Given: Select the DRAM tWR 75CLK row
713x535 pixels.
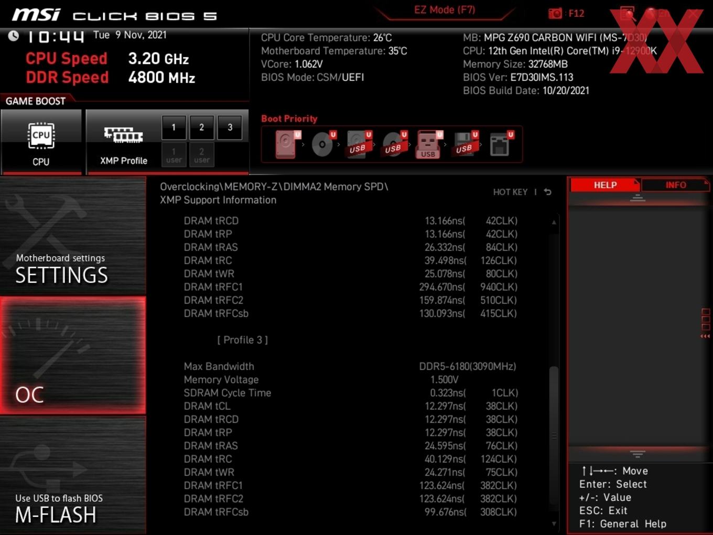Looking at the screenshot, I should click(x=351, y=472).
